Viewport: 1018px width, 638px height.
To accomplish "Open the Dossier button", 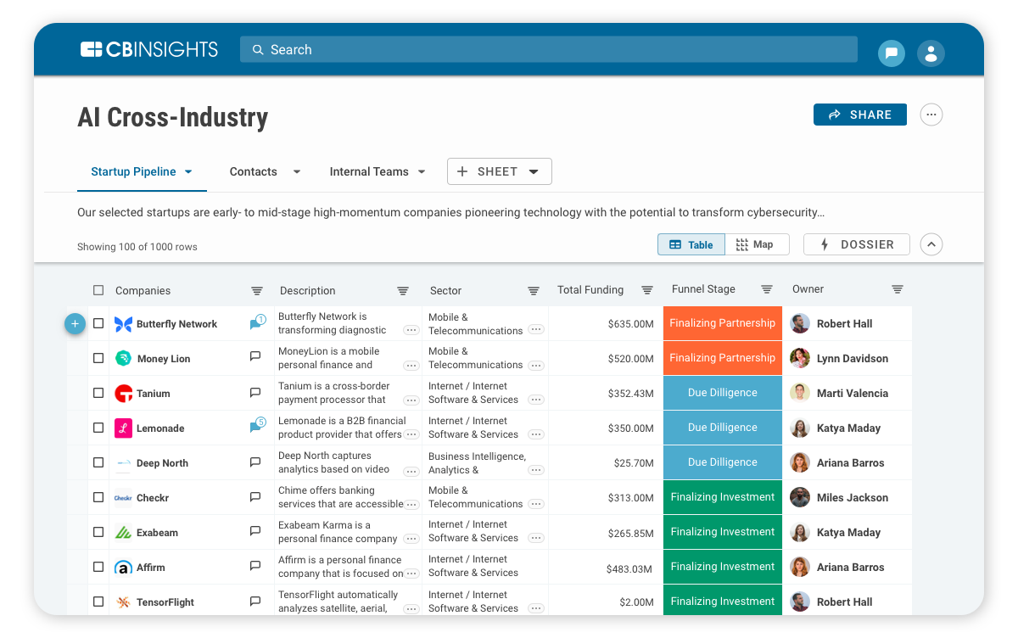I will (x=857, y=244).
